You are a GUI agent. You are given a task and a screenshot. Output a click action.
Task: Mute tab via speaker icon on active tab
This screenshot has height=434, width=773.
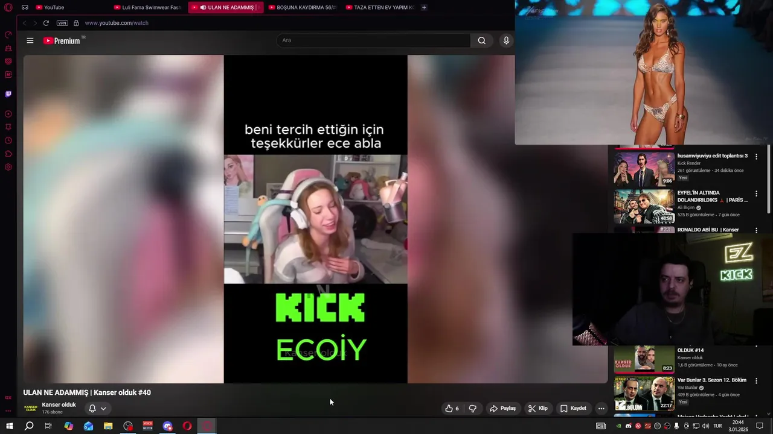203,7
